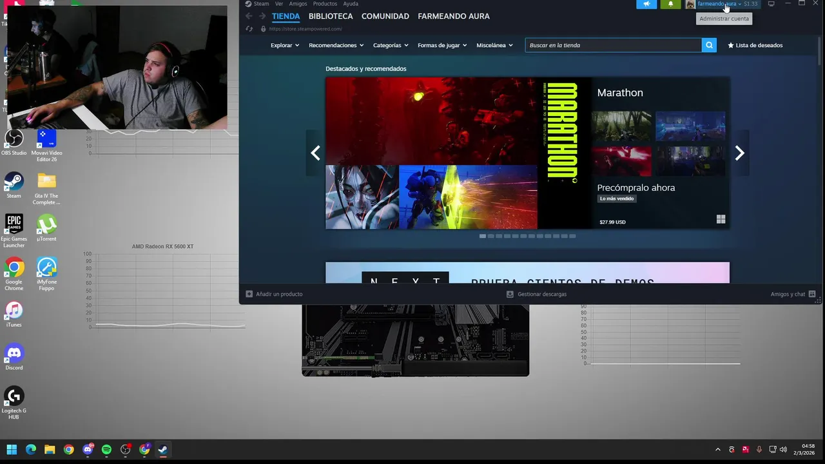
Task: Open Gestionar descargas
Action: [536, 294]
